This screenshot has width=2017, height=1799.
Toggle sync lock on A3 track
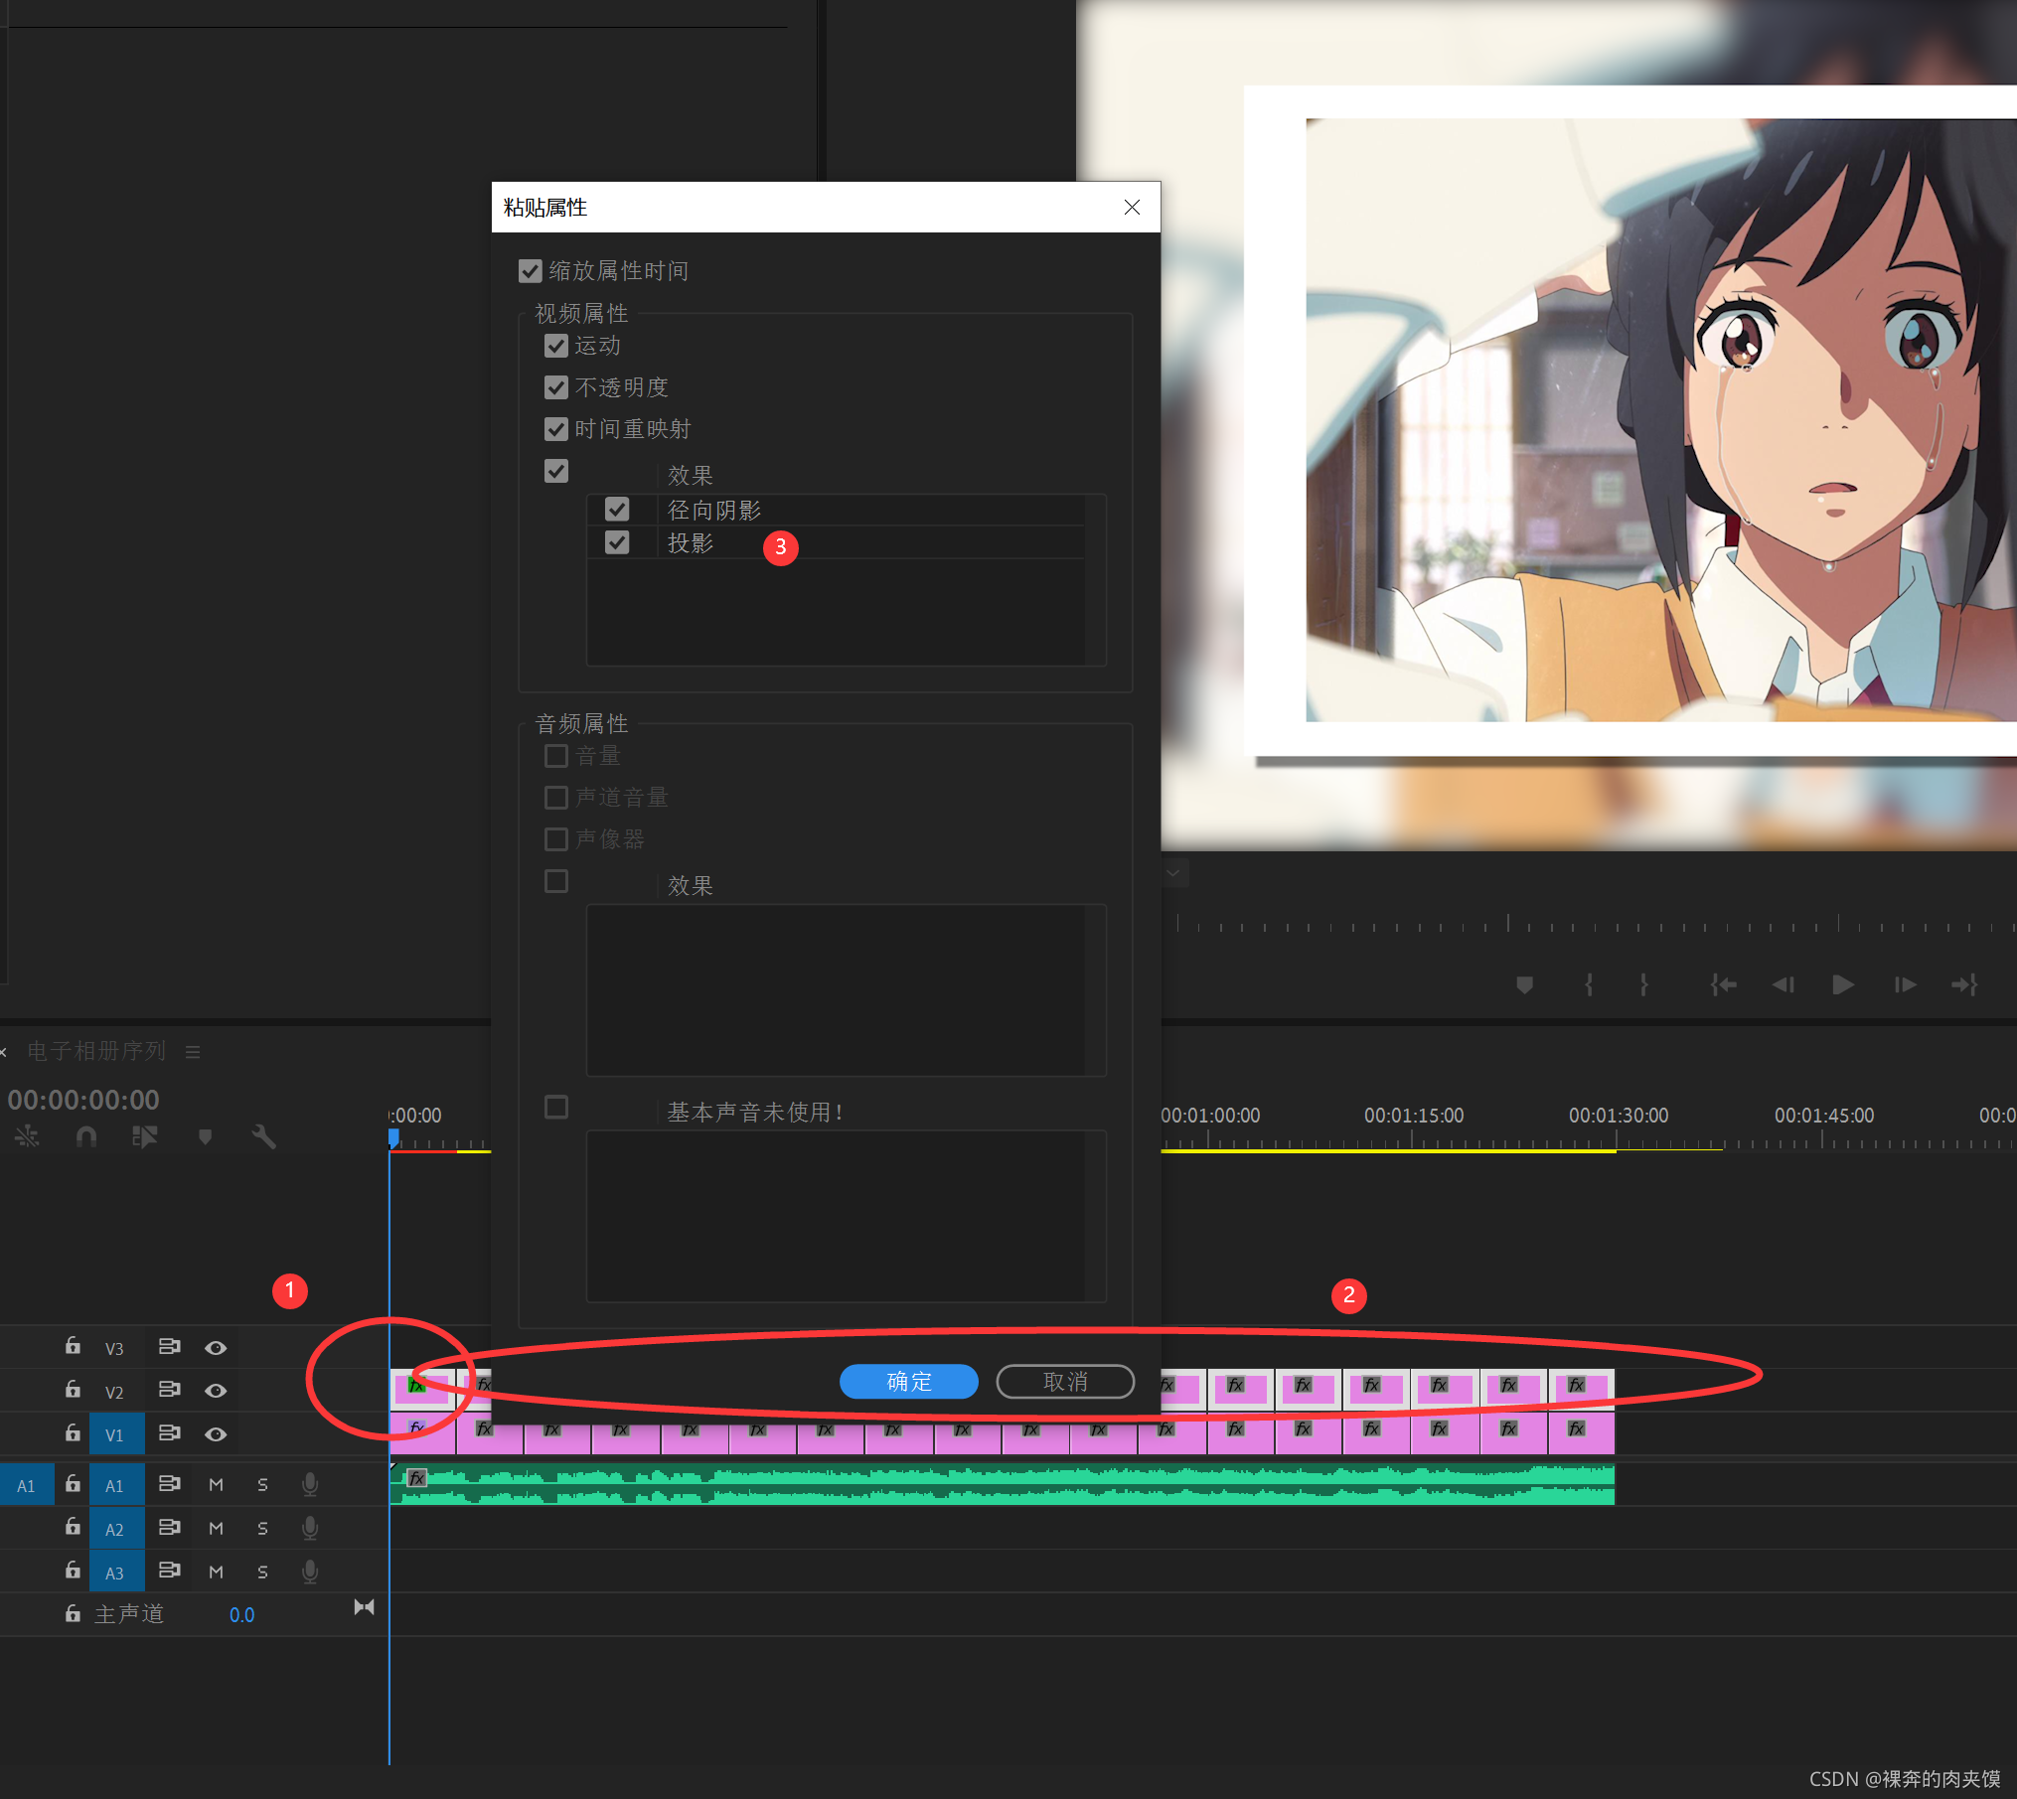pyautogui.click(x=169, y=1571)
